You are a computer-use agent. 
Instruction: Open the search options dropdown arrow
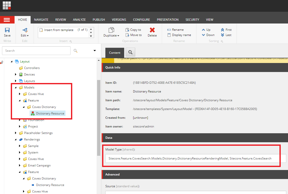click(95, 51)
